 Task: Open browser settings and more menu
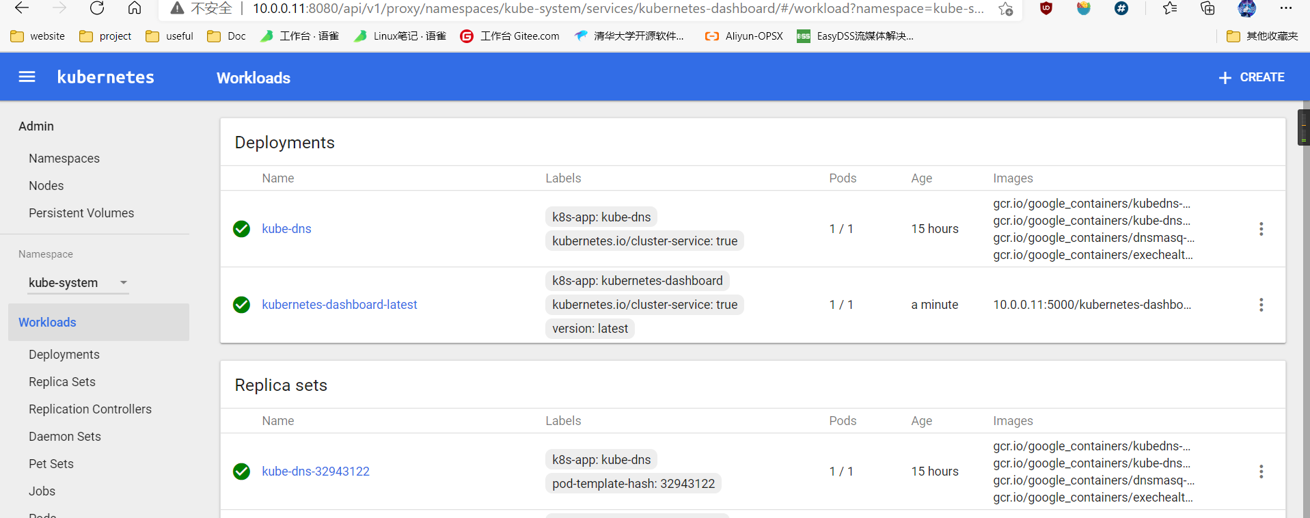1285,8
